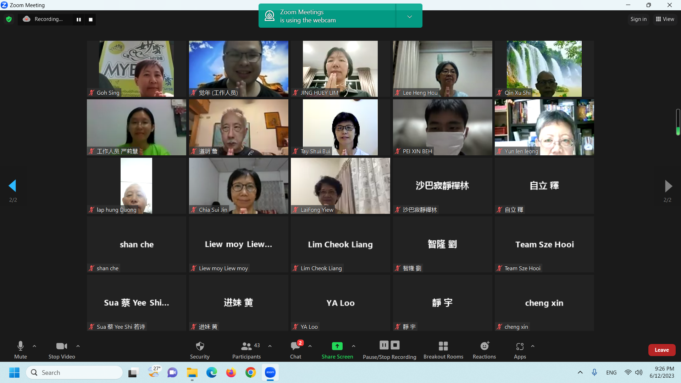Go to next gallery page arrow
The image size is (681, 383).
pos(668,186)
